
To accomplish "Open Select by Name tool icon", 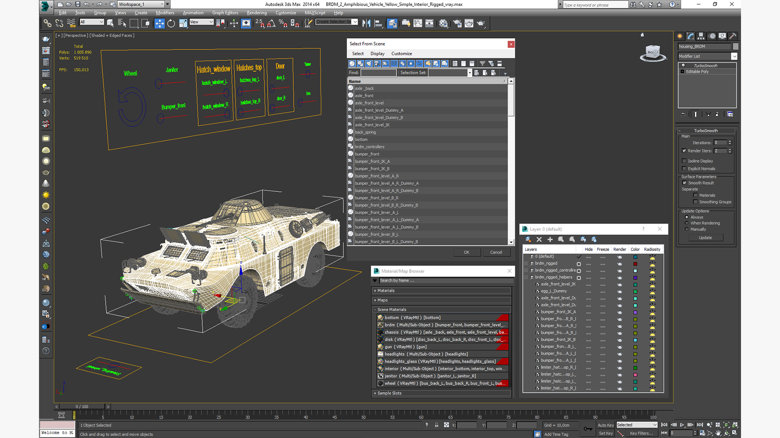I will 122,23.
